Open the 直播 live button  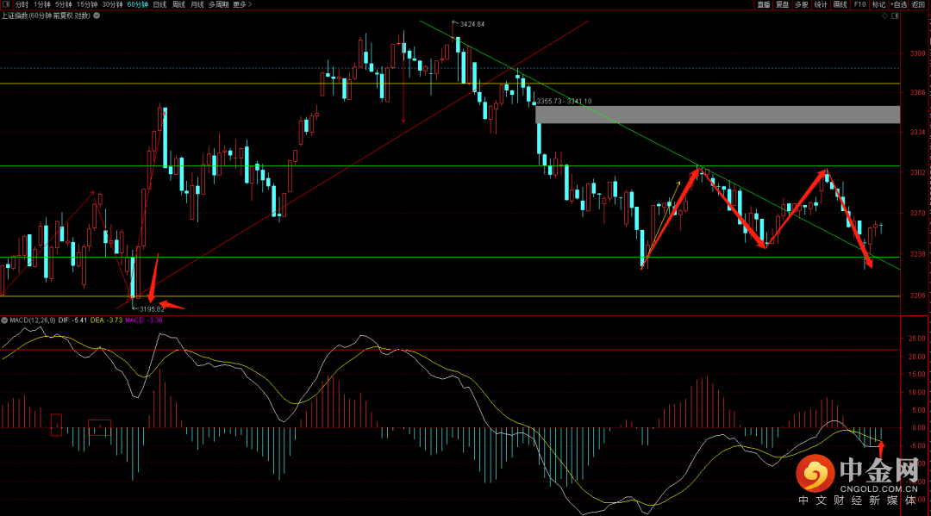(x=764, y=4)
